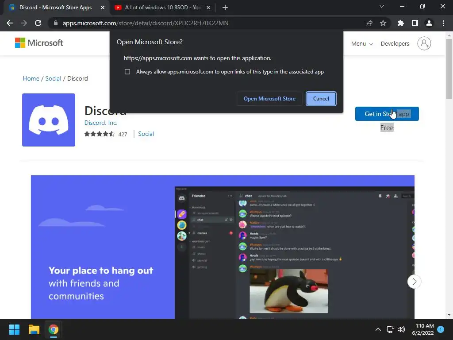Reload the current page
The width and height of the screenshot is (453, 340).
(38, 23)
